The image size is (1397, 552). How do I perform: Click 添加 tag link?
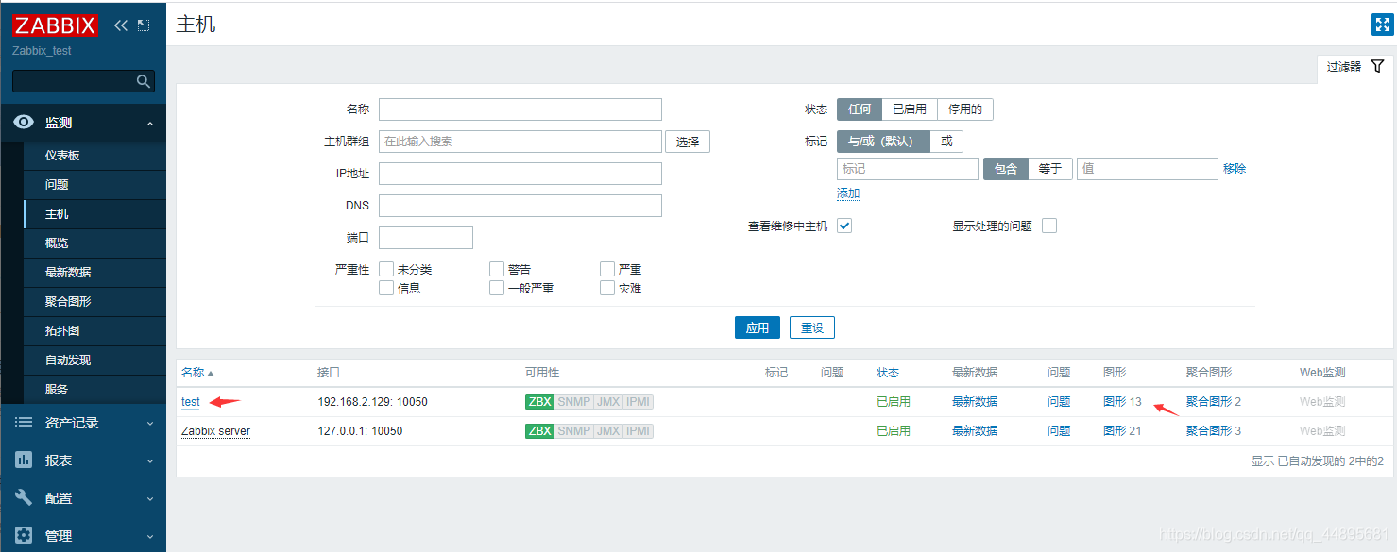pos(848,193)
